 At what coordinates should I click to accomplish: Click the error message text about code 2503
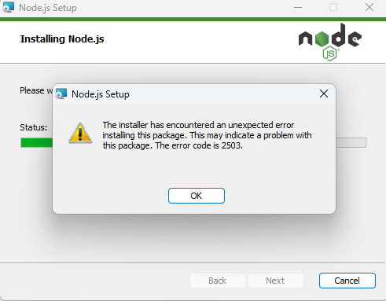(x=207, y=135)
